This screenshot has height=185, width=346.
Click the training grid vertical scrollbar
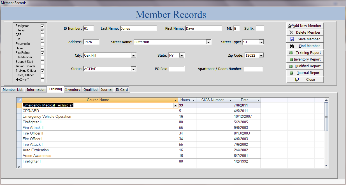[326, 117]
